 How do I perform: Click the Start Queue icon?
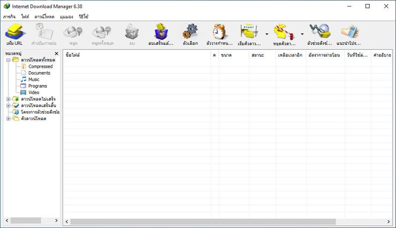pos(249,32)
